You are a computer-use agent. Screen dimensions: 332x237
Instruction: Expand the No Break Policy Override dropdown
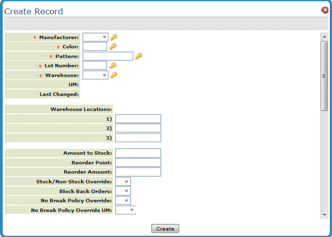(123, 201)
